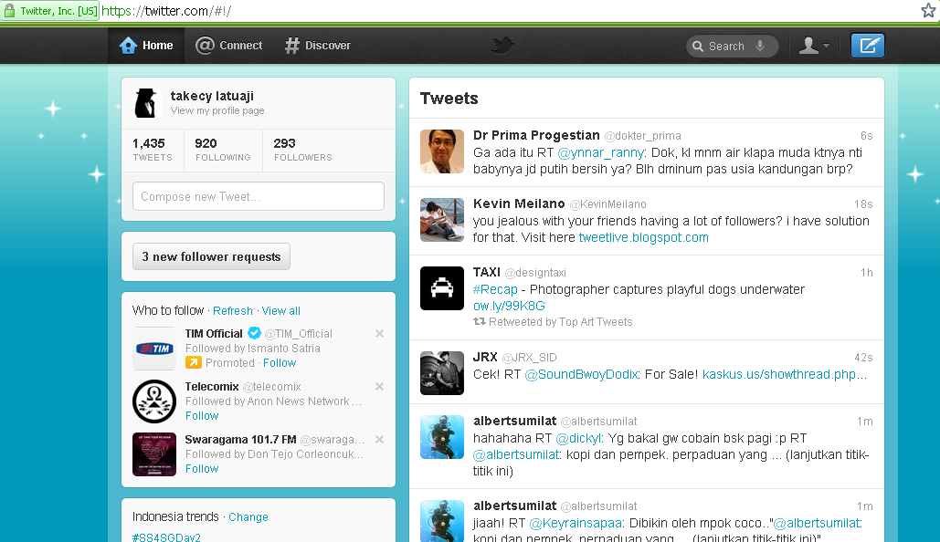This screenshot has height=542, width=940.
Task: Click the verified badge beside TIM Official
Action: coord(252,333)
